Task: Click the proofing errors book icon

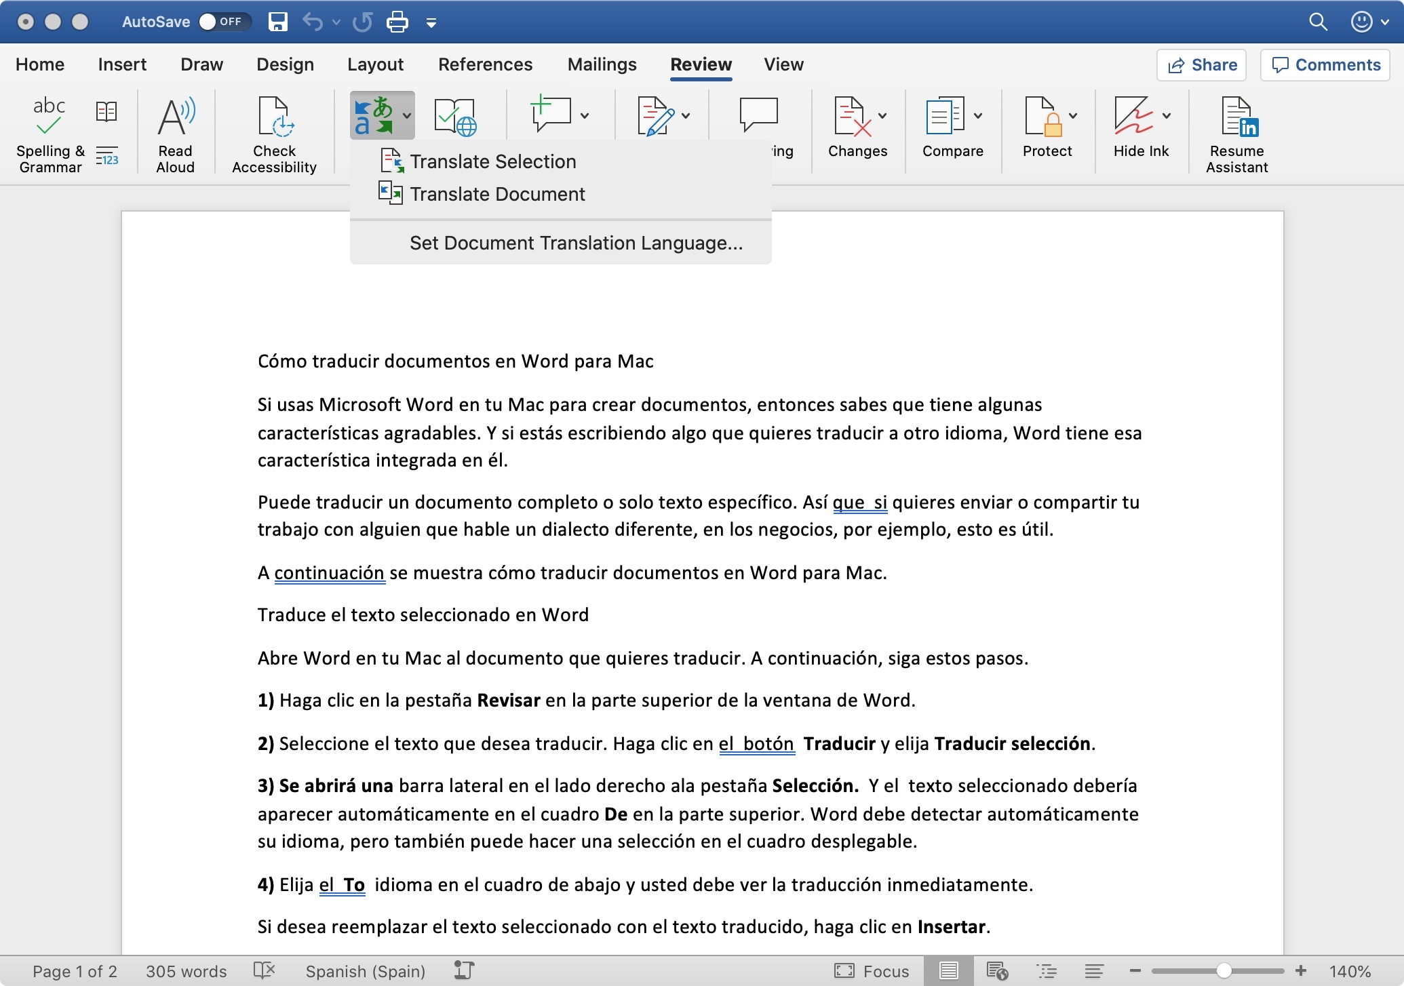Action: (264, 970)
